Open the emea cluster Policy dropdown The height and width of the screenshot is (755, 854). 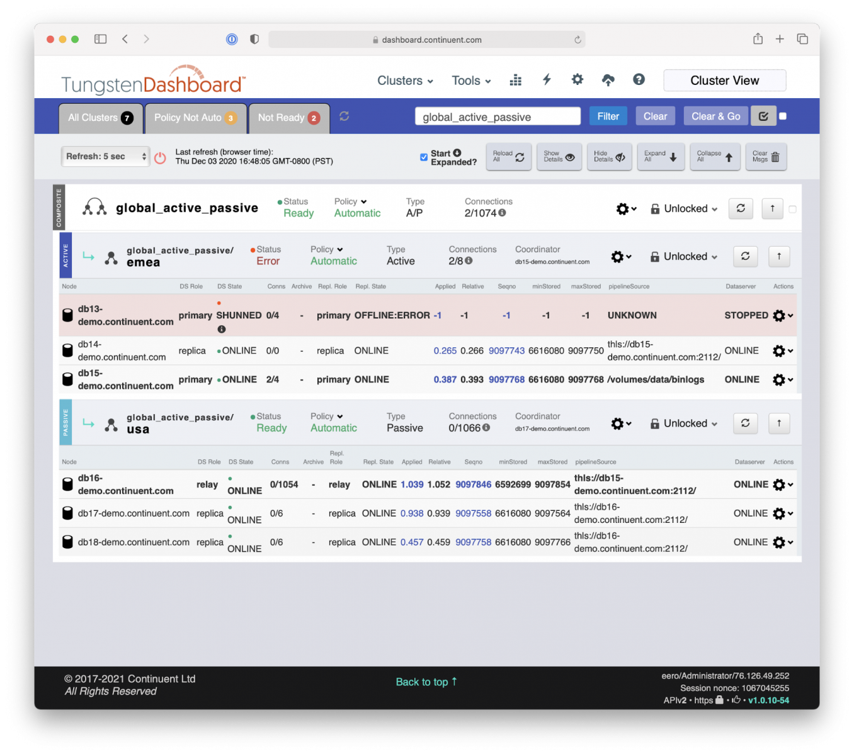pyautogui.click(x=326, y=249)
